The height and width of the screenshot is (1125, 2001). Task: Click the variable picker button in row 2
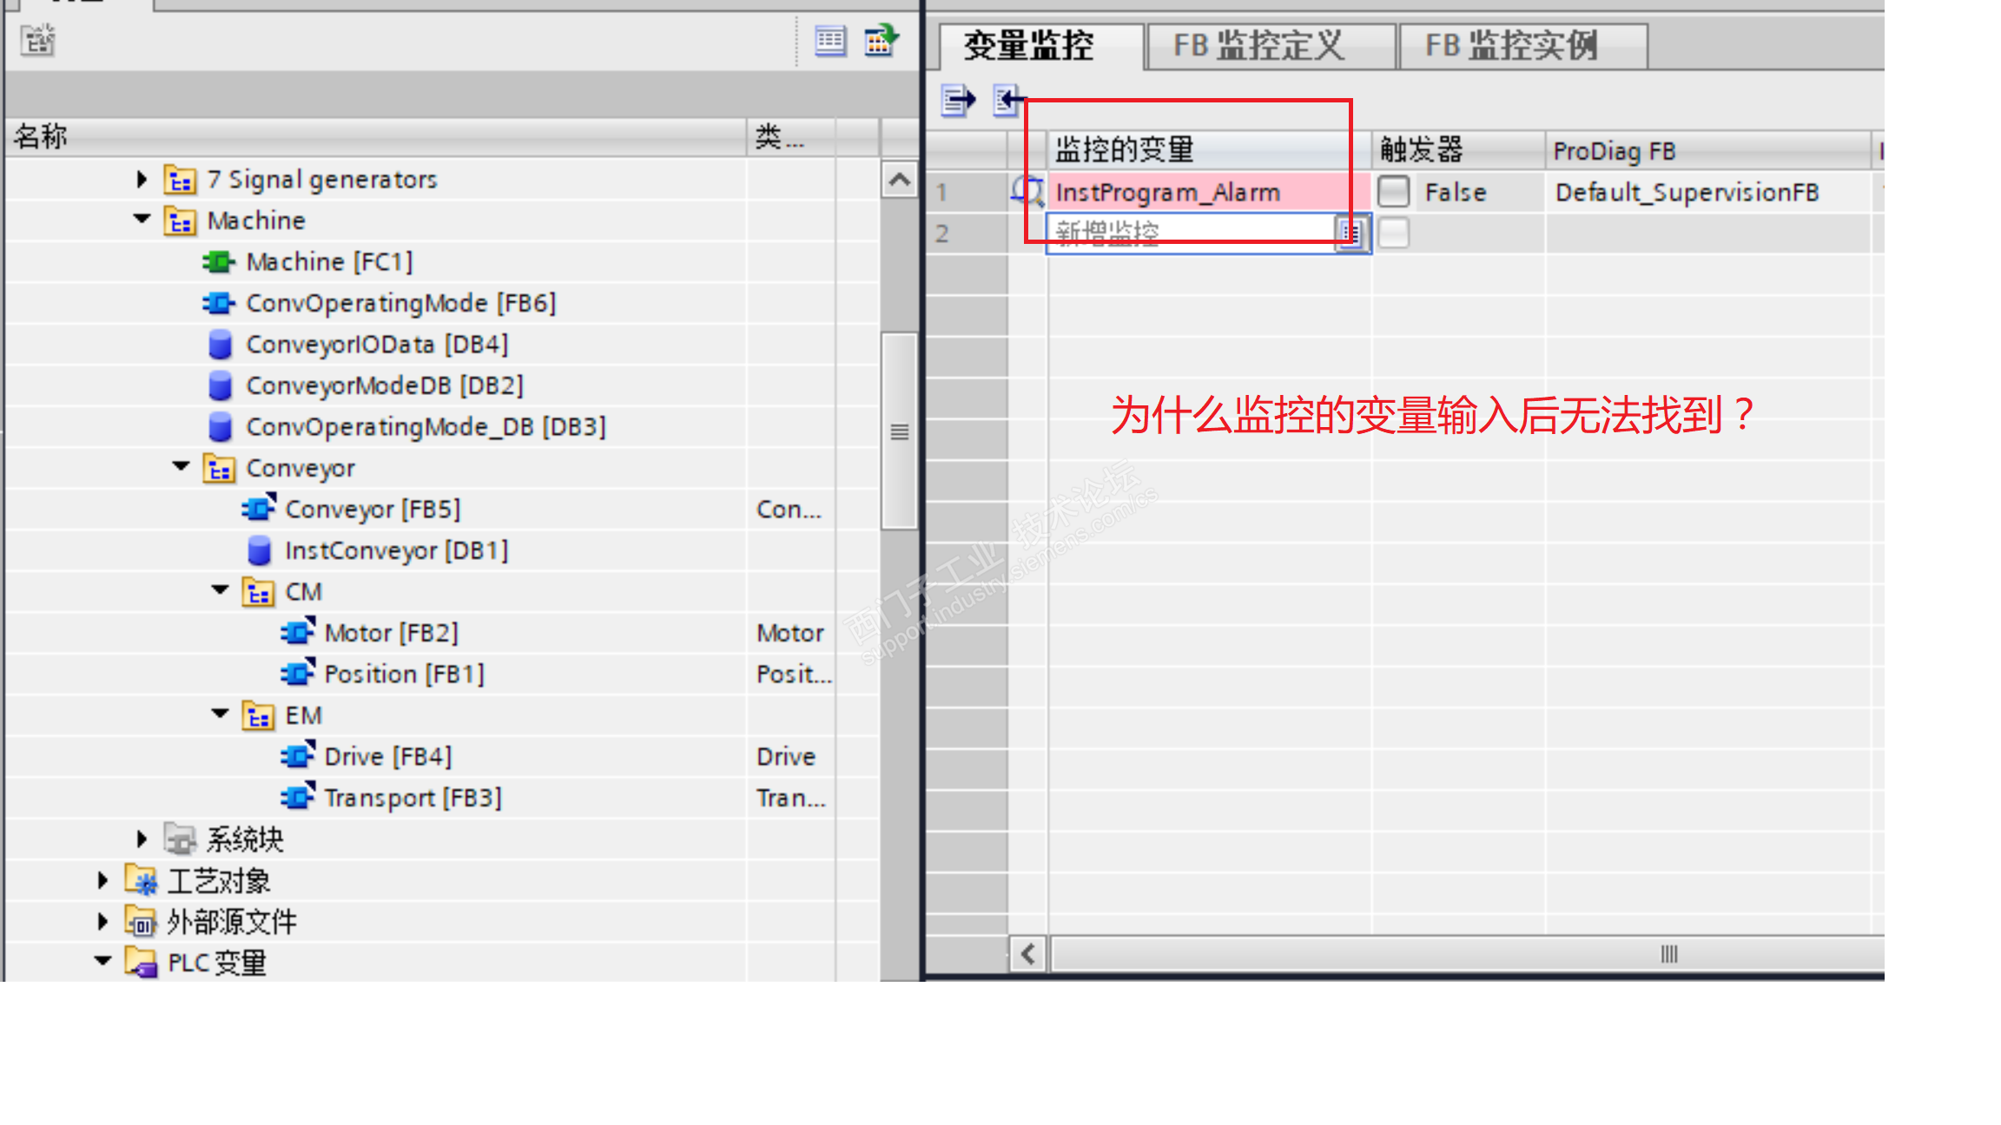(x=1351, y=234)
